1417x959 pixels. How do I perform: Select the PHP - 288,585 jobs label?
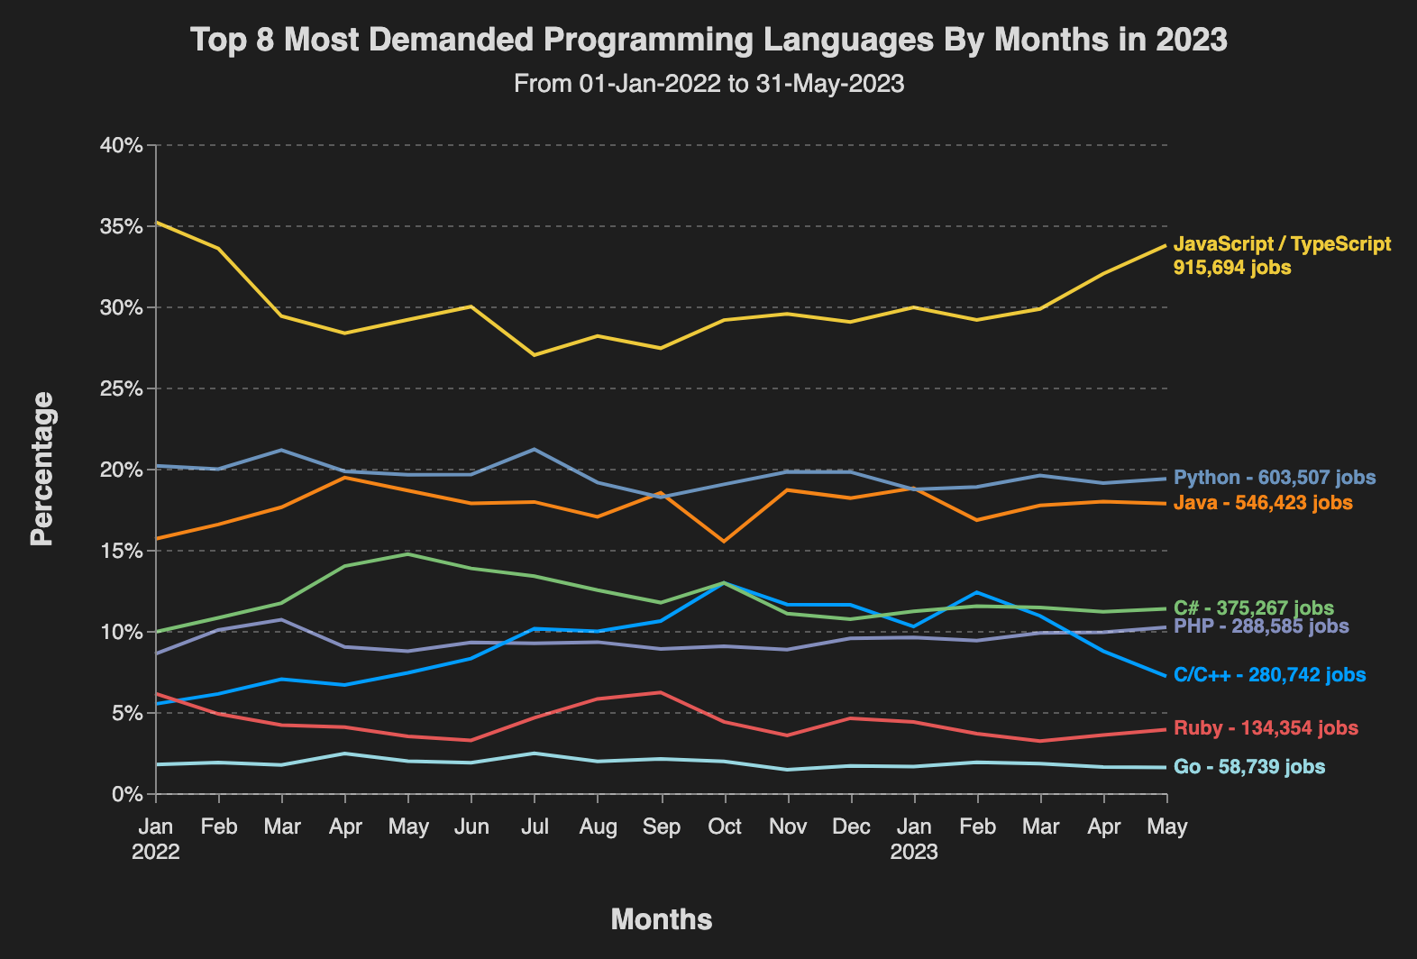click(x=1261, y=626)
